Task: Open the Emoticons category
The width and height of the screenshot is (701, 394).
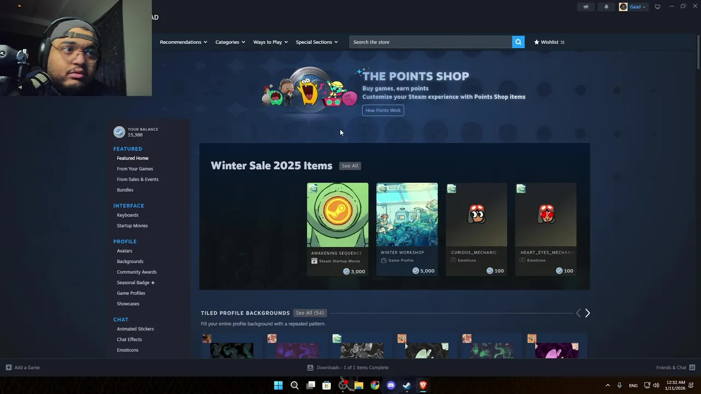Action: (128, 350)
